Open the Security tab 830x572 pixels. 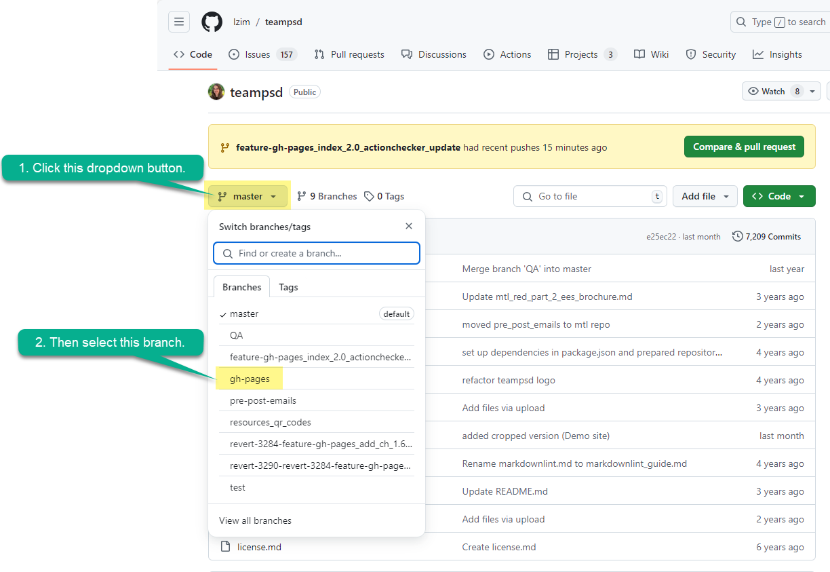coord(711,54)
